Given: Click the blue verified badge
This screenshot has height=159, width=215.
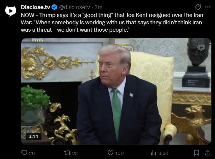Looking at the screenshot, I should (x=54, y=7).
